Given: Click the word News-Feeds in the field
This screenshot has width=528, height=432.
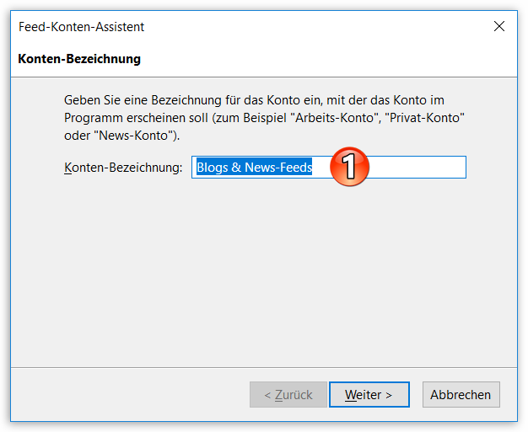Looking at the screenshot, I should coord(278,167).
